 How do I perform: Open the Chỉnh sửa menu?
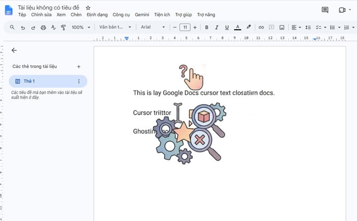pyautogui.click(x=41, y=15)
